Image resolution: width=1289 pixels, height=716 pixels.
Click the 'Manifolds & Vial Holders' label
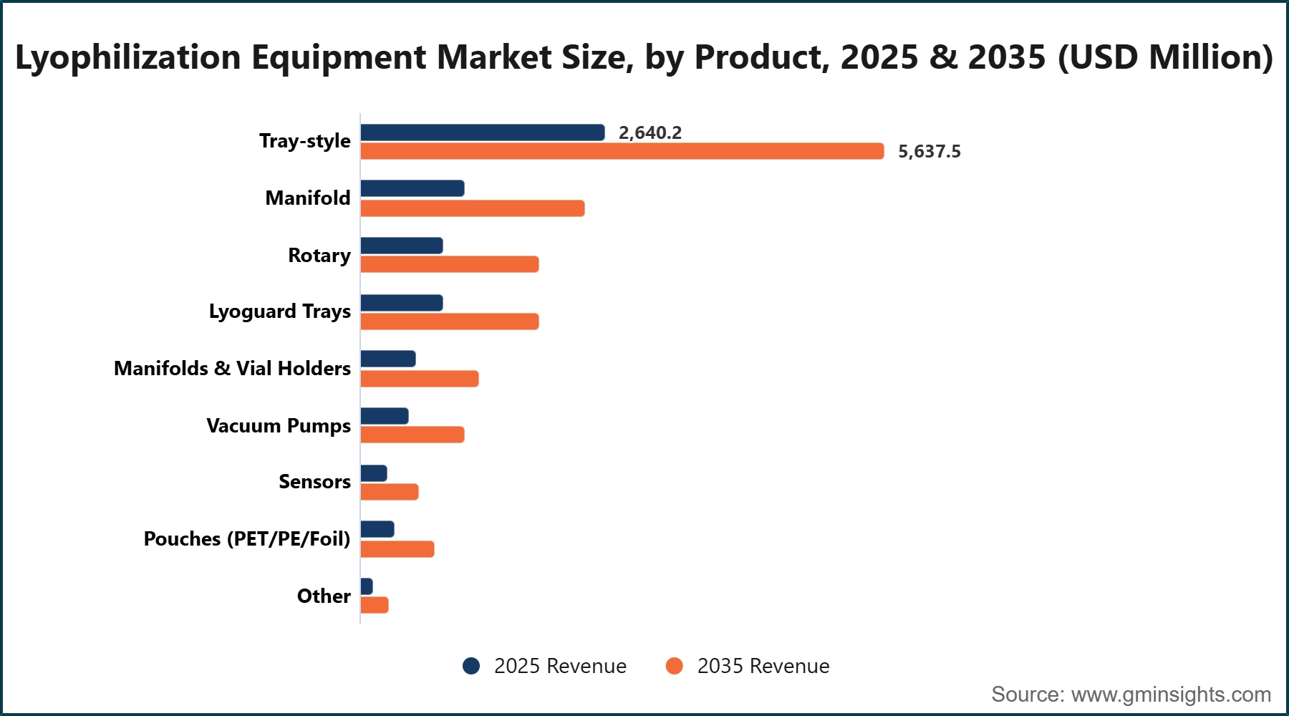233,368
